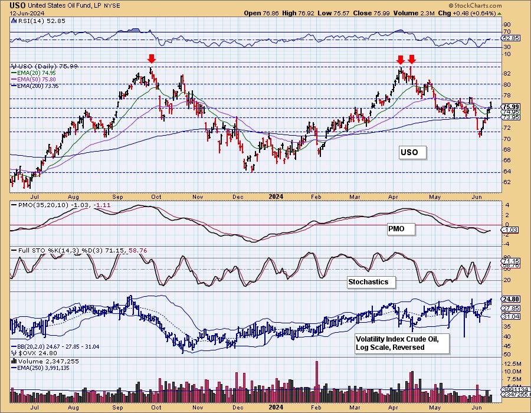Click the 31.04 Bollinger band value tag
531x413 pixels.
point(511,316)
